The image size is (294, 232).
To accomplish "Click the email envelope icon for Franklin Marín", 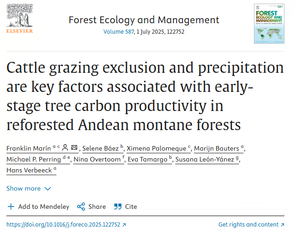I will pos(74,147).
